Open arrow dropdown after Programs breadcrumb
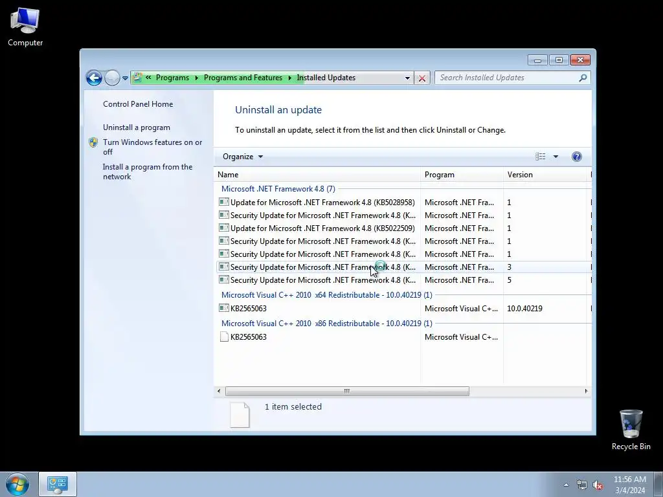Screen dimensions: 663x497 click(197, 78)
